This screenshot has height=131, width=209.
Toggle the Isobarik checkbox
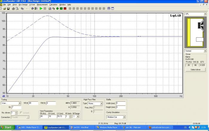(x=21, y=113)
